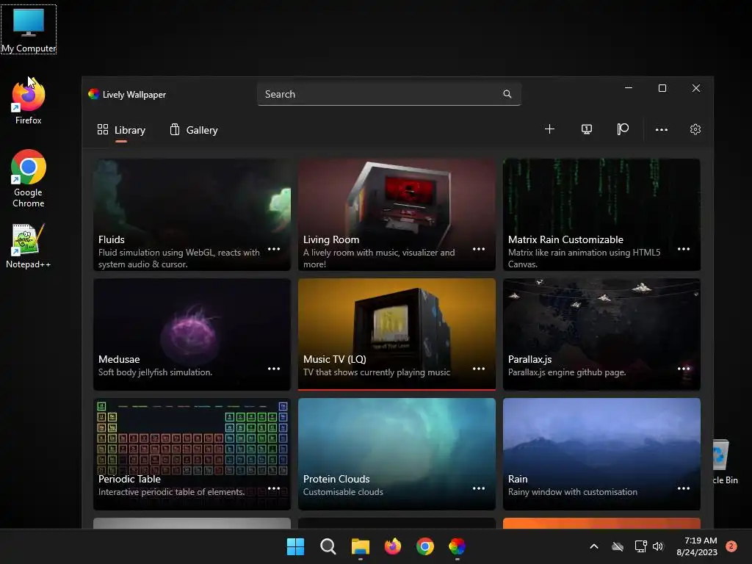Screen dimensions: 752x564
Task: Select Firefox desktop shortcut
Action: [x=29, y=102]
